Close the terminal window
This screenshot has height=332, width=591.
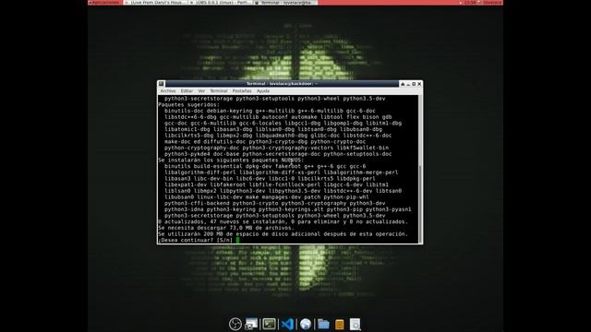(x=419, y=84)
